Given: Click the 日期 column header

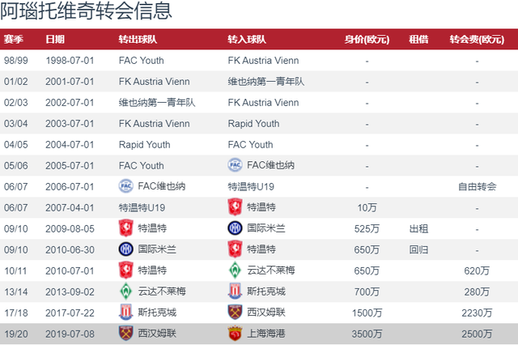Looking at the screenshot, I should pos(55,40).
